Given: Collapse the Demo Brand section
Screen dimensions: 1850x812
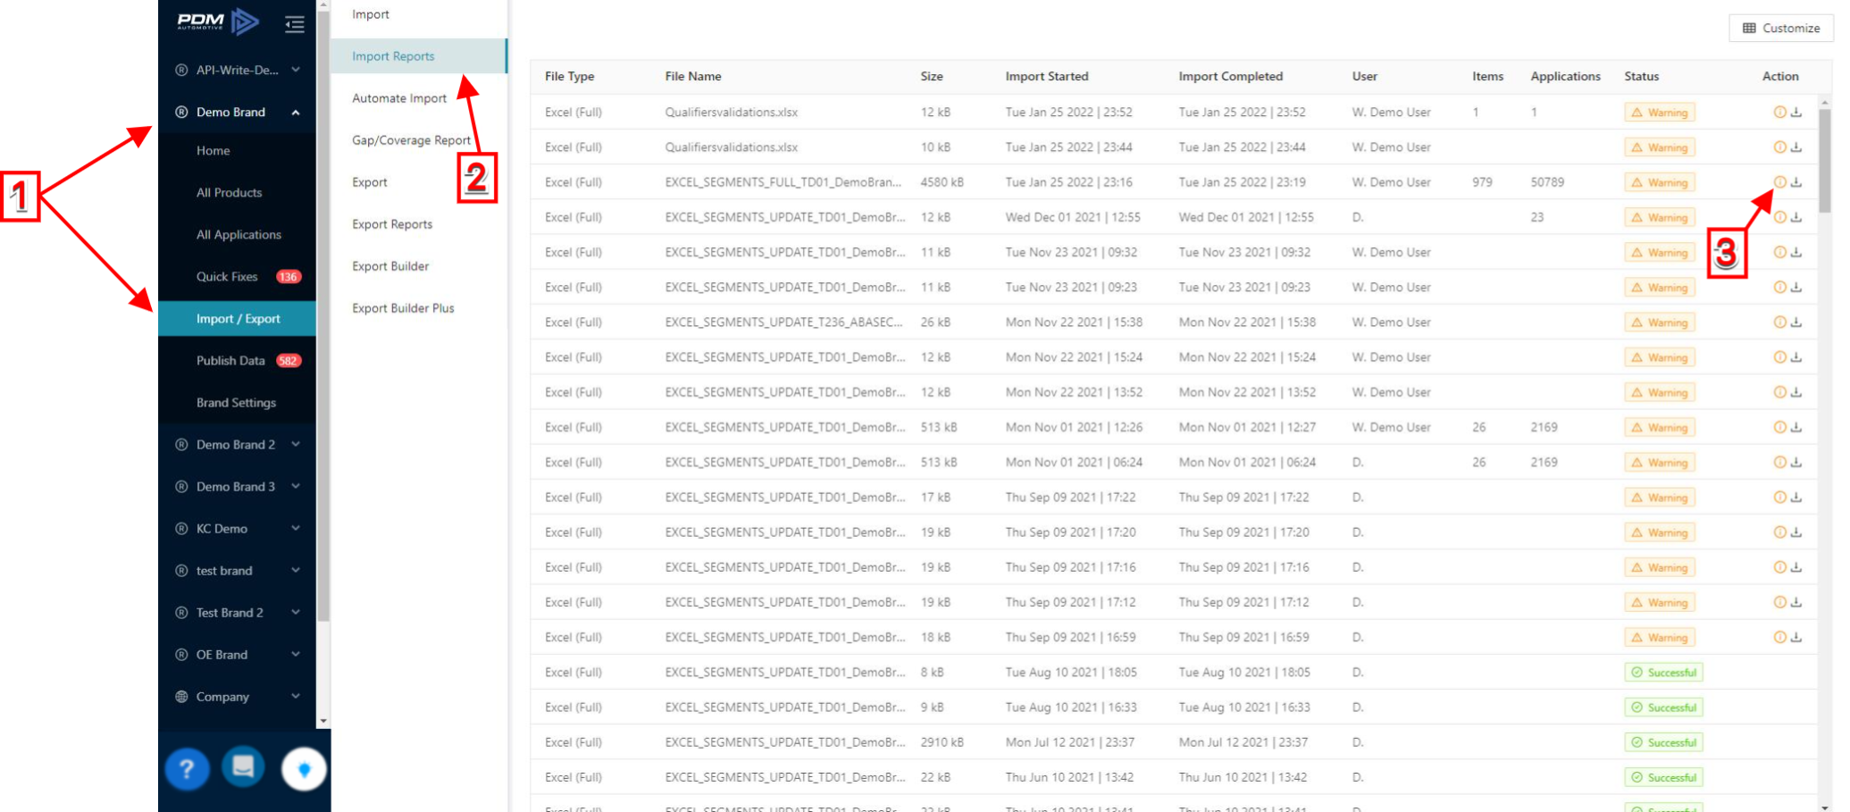Looking at the screenshot, I should point(296,113).
